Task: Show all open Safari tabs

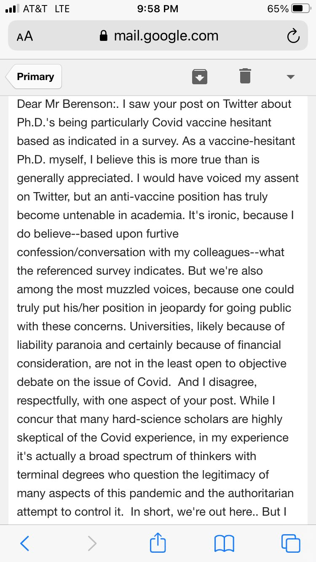Action: [x=291, y=543]
